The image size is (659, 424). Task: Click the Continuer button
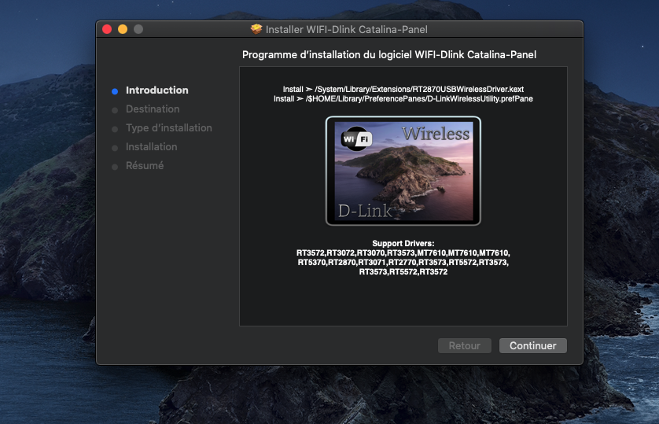533,345
